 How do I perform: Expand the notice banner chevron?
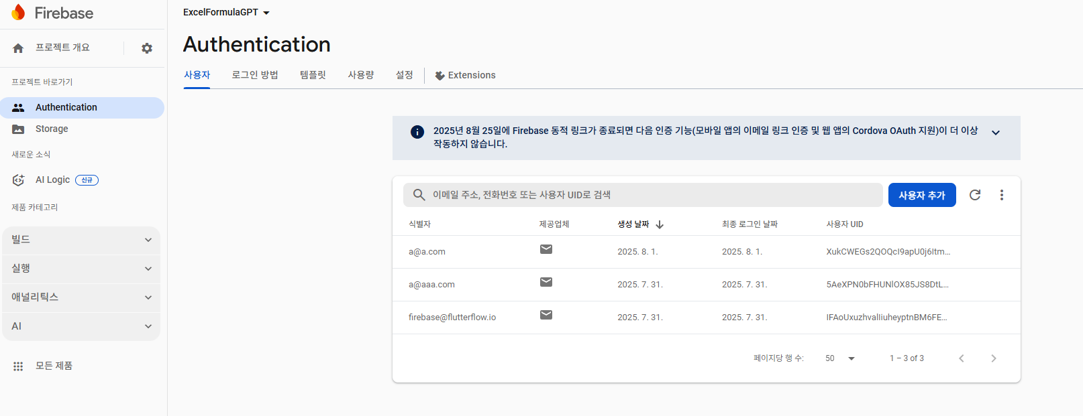click(996, 133)
